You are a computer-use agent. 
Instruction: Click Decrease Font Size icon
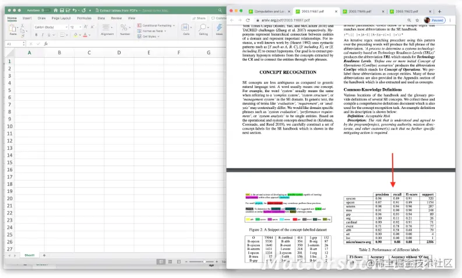pyautogui.click(x=92, y=27)
